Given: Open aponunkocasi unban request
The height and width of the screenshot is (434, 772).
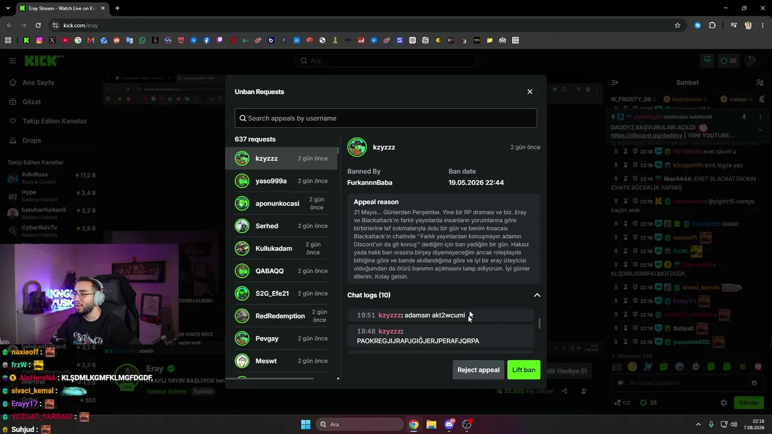Looking at the screenshot, I should pos(282,203).
